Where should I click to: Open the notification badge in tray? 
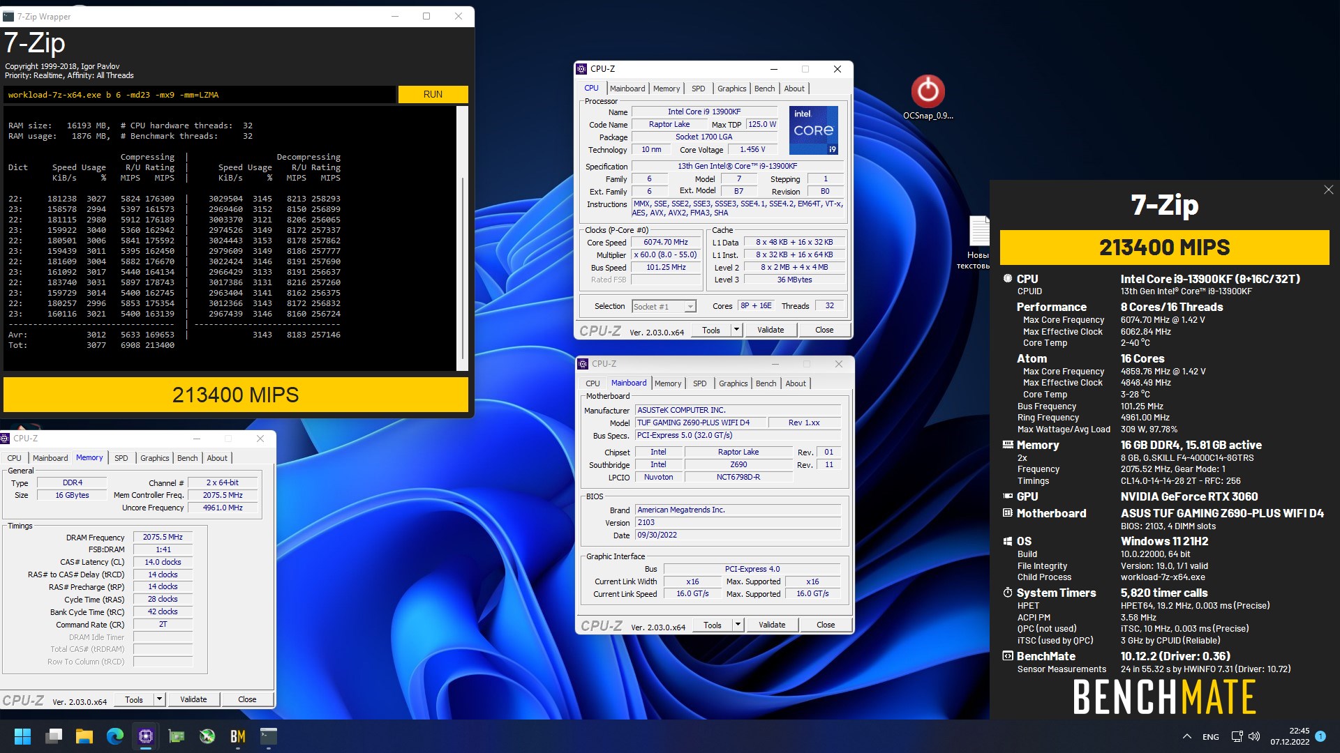click(1320, 736)
